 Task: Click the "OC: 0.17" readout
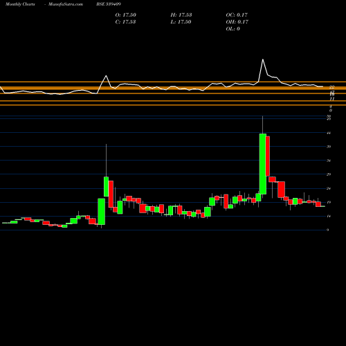237,15
